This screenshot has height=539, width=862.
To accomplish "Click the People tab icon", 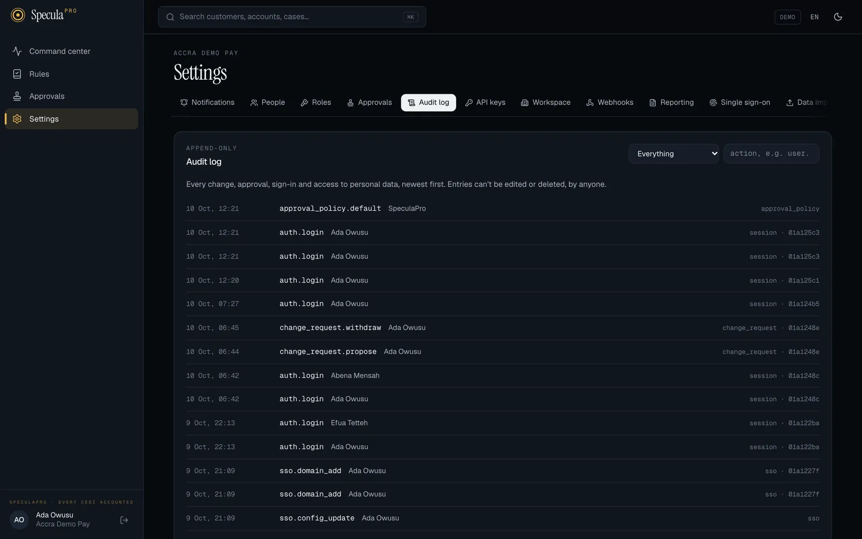I will 254,102.
